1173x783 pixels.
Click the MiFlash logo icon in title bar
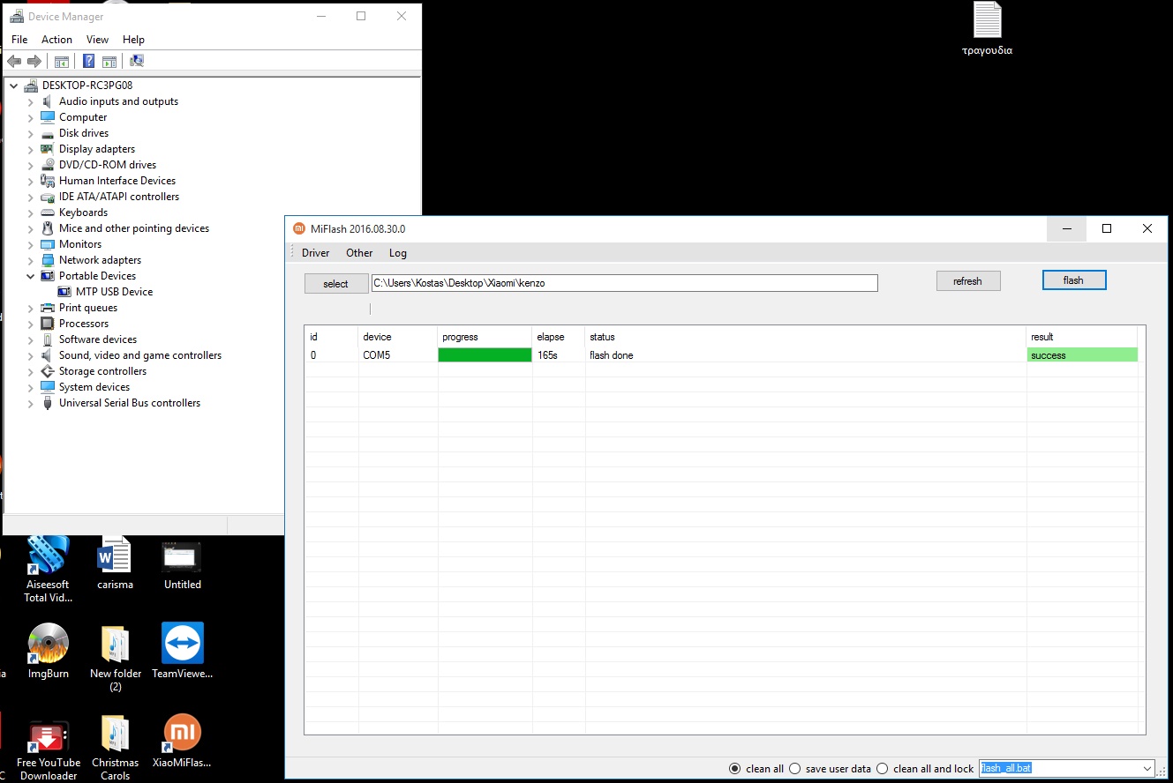coord(299,228)
